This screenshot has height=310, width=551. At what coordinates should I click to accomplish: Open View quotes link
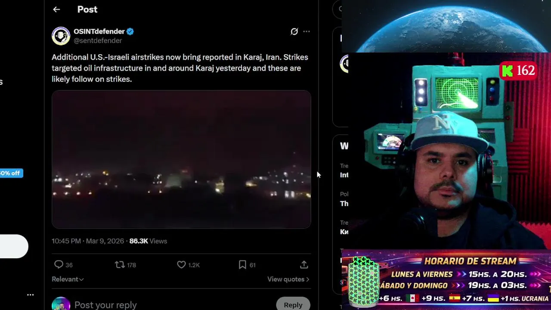coord(288,279)
